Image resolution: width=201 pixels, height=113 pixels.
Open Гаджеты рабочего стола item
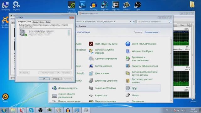pyautogui.click(x=142, y=66)
